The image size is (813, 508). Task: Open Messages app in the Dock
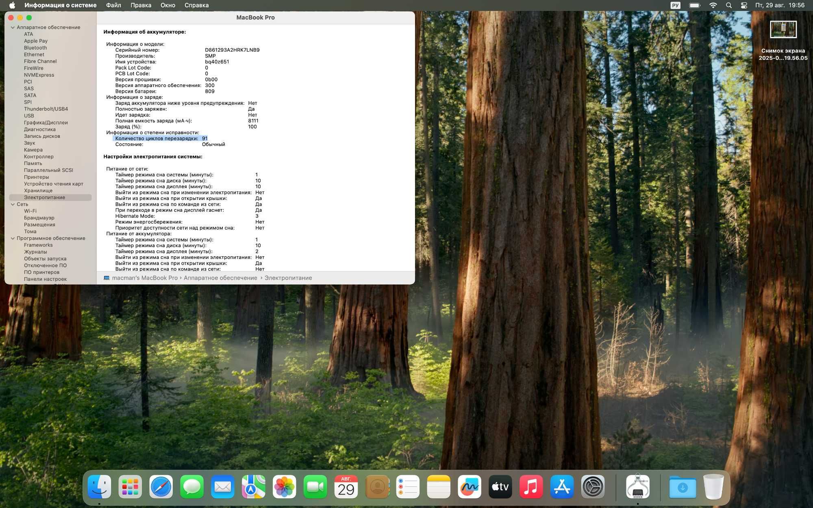(x=192, y=486)
